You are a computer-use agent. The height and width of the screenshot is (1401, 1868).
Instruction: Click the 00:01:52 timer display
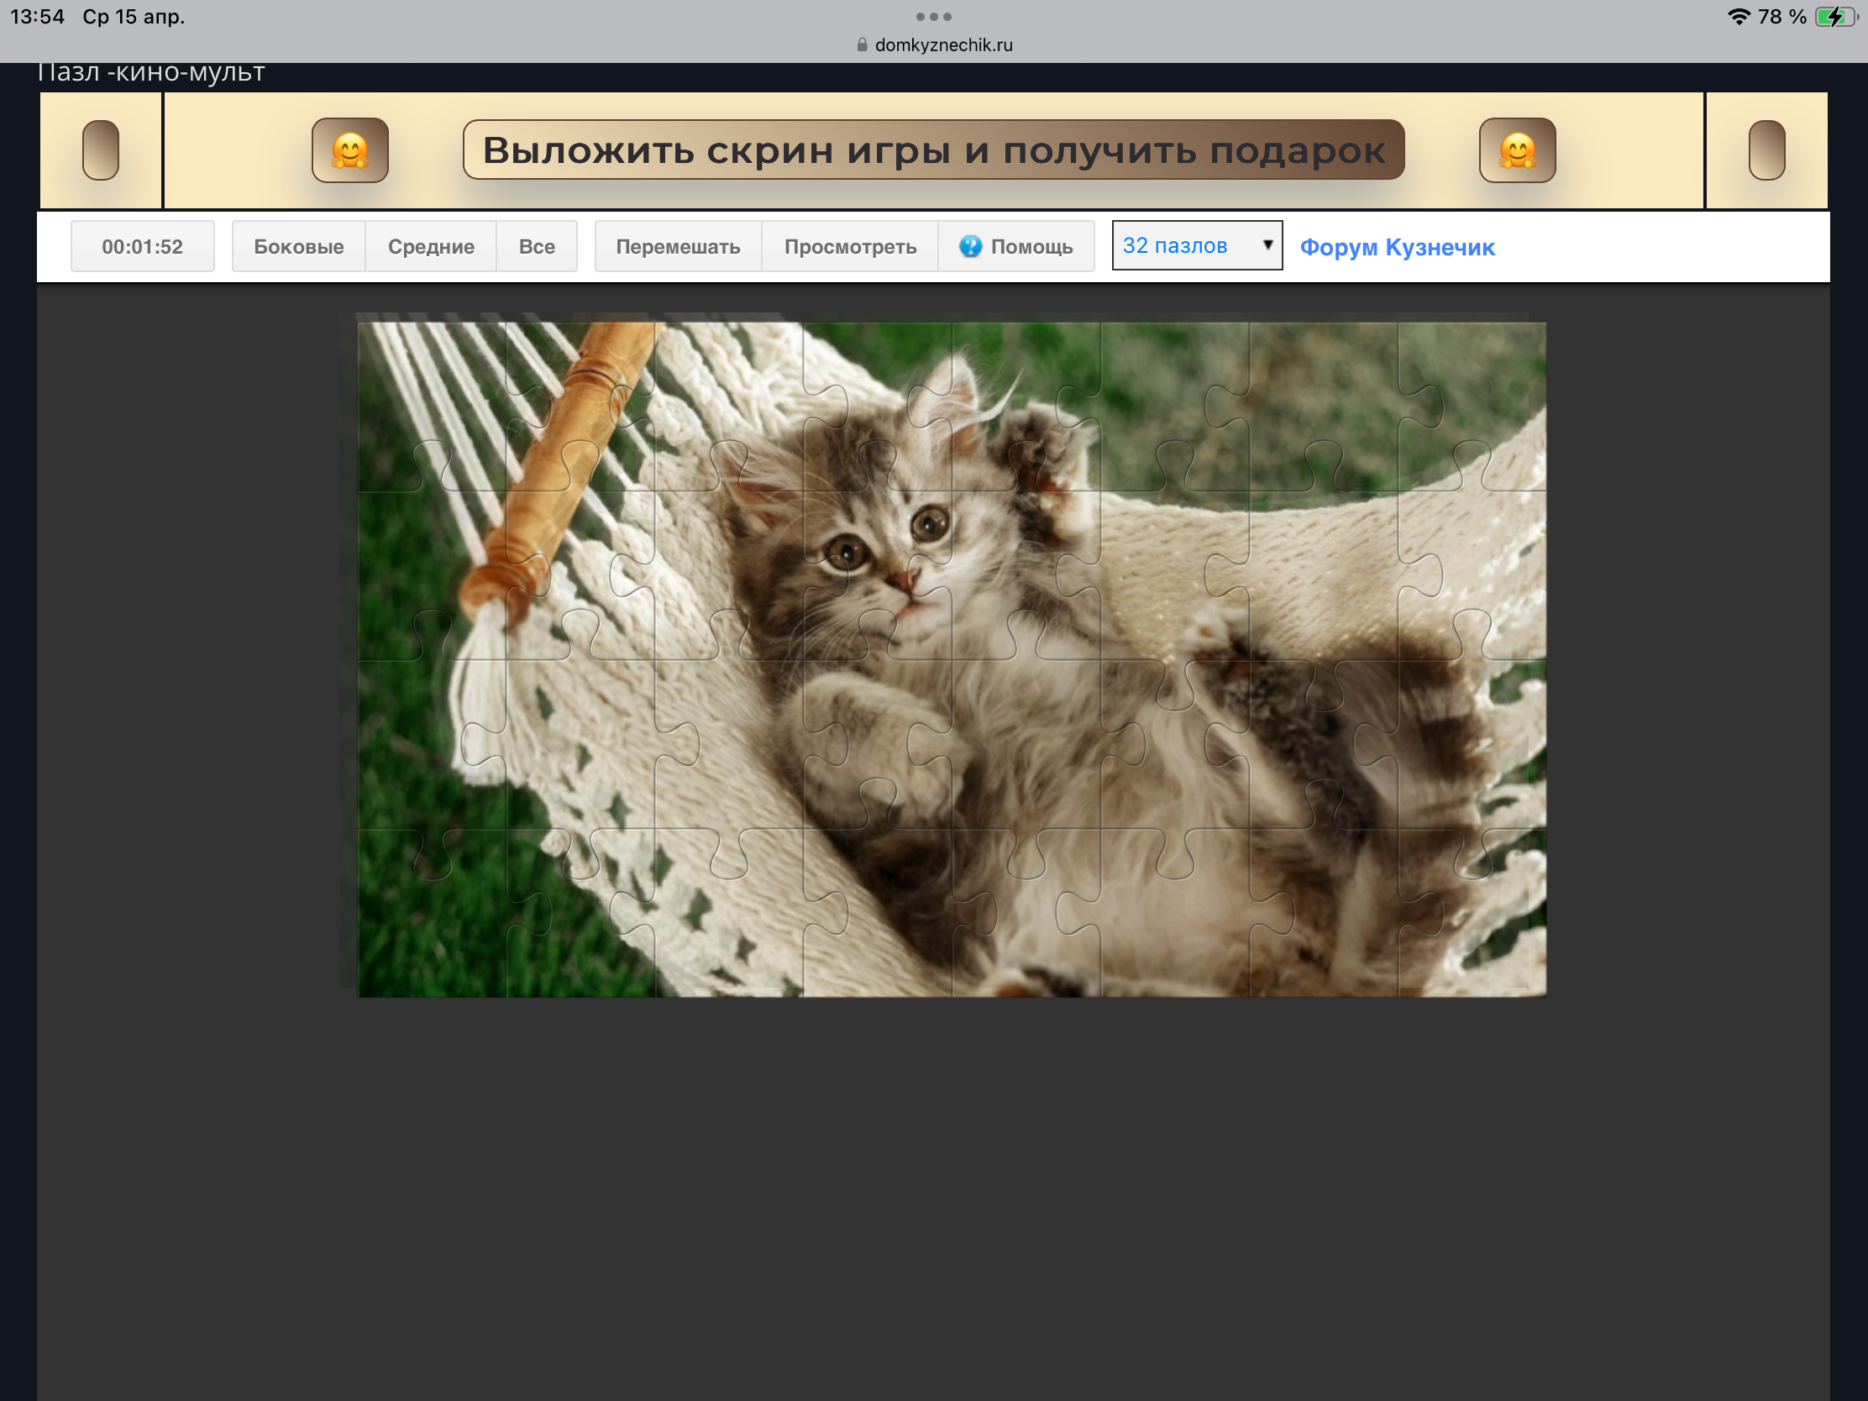[142, 247]
